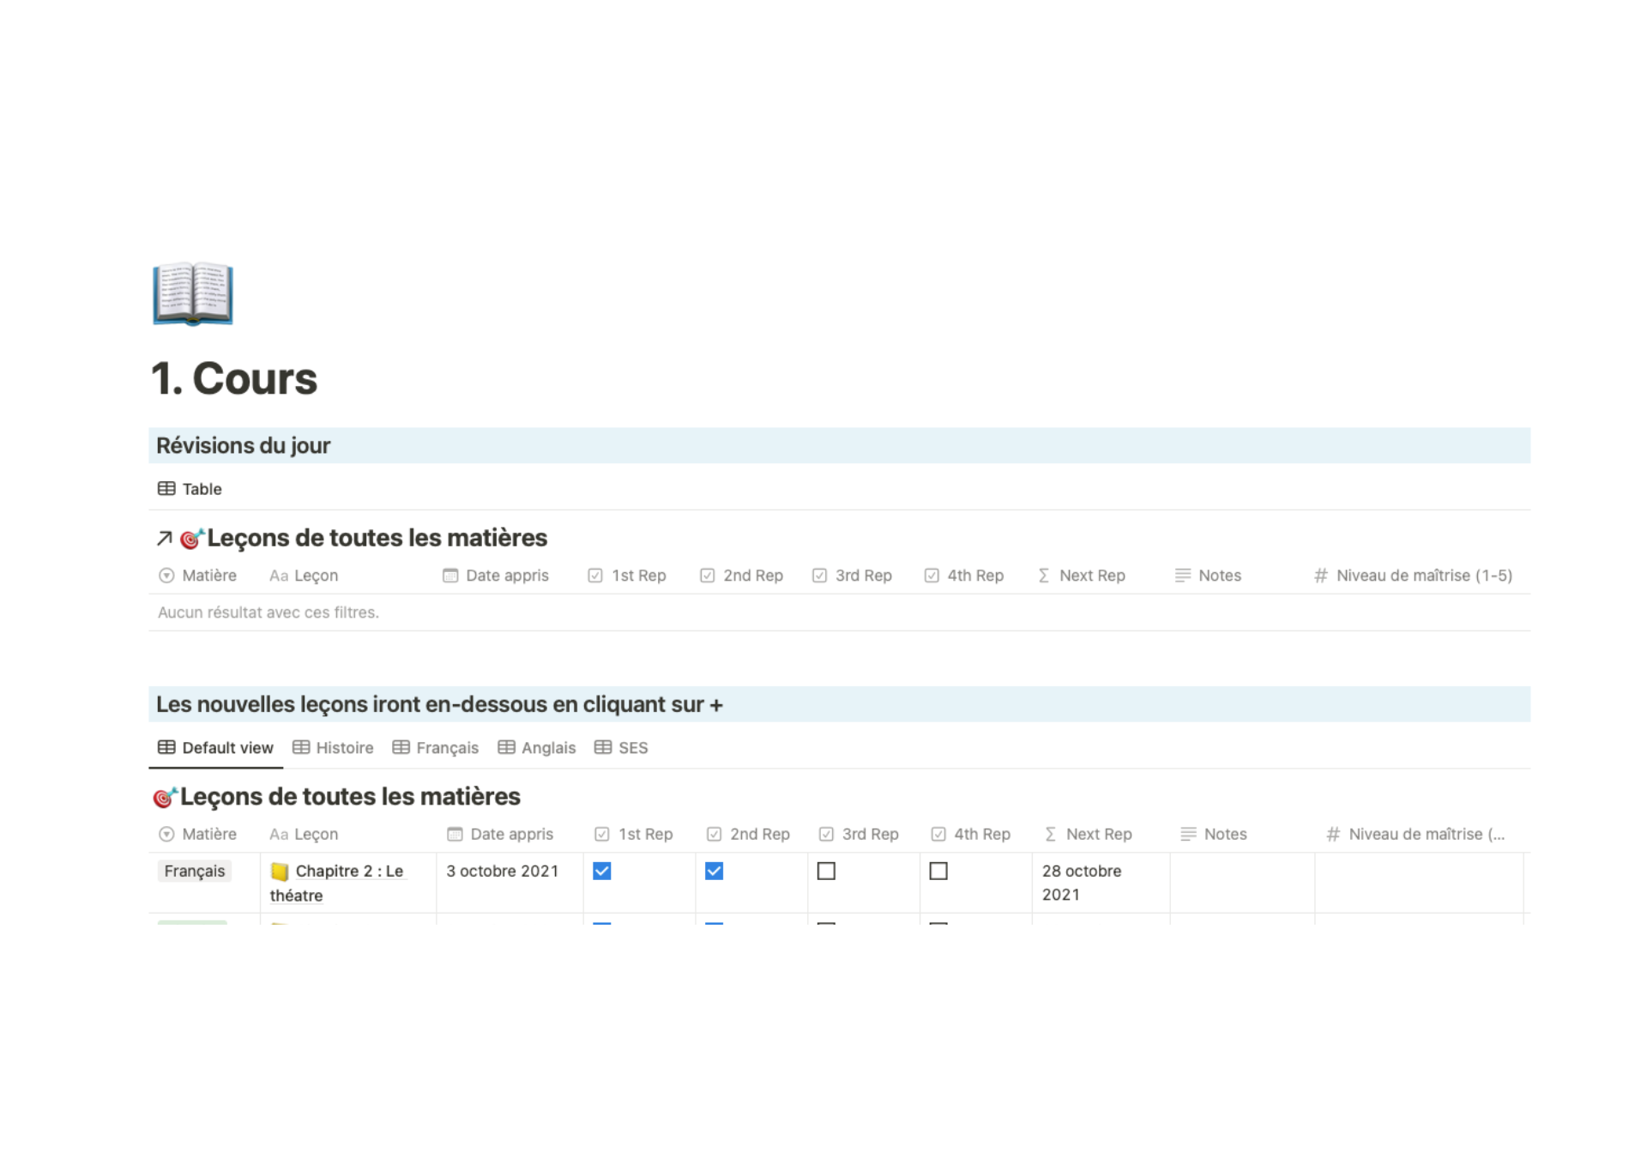Open the linked database arrow icon

tap(164, 539)
